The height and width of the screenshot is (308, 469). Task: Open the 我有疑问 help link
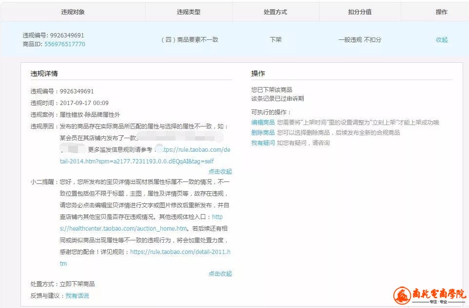pyautogui.click(x=263, y=143)
